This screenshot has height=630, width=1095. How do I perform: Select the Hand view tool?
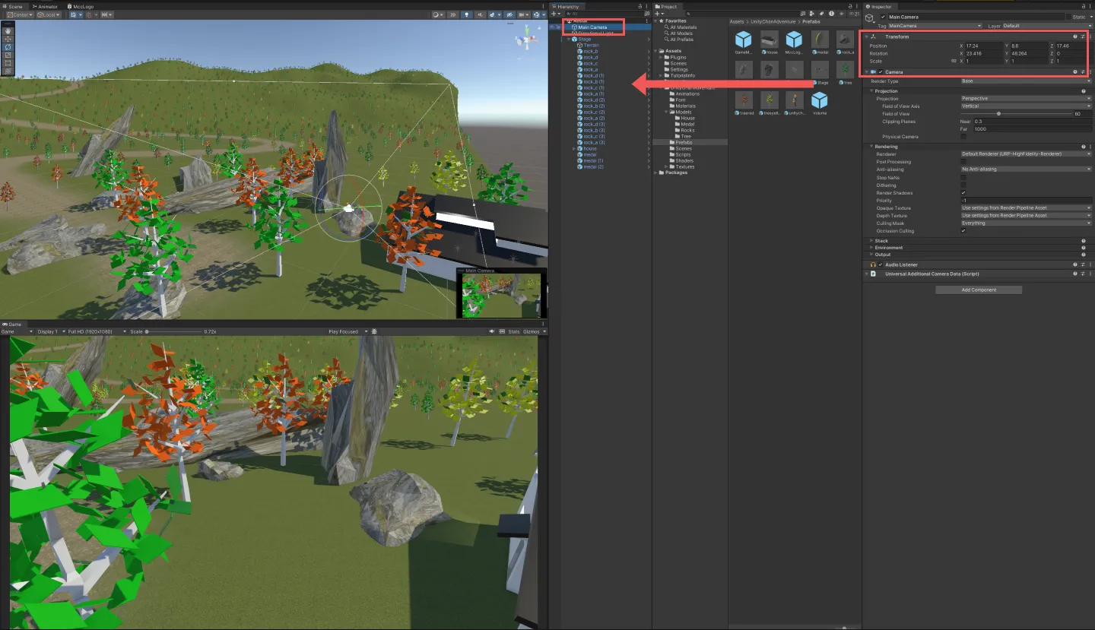point(8,30)
